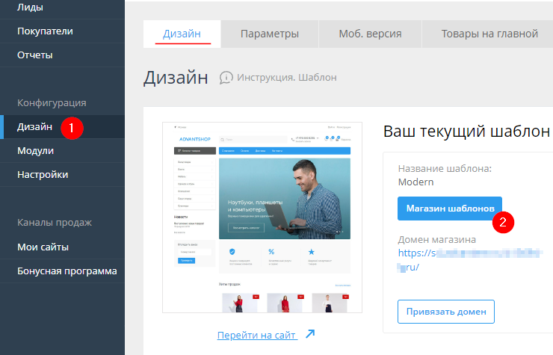
Task: Follow the Перейти на сайт link
Action: point(256,335)
